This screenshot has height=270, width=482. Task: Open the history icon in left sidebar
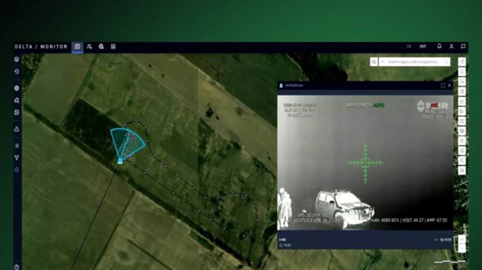[17, 71]
